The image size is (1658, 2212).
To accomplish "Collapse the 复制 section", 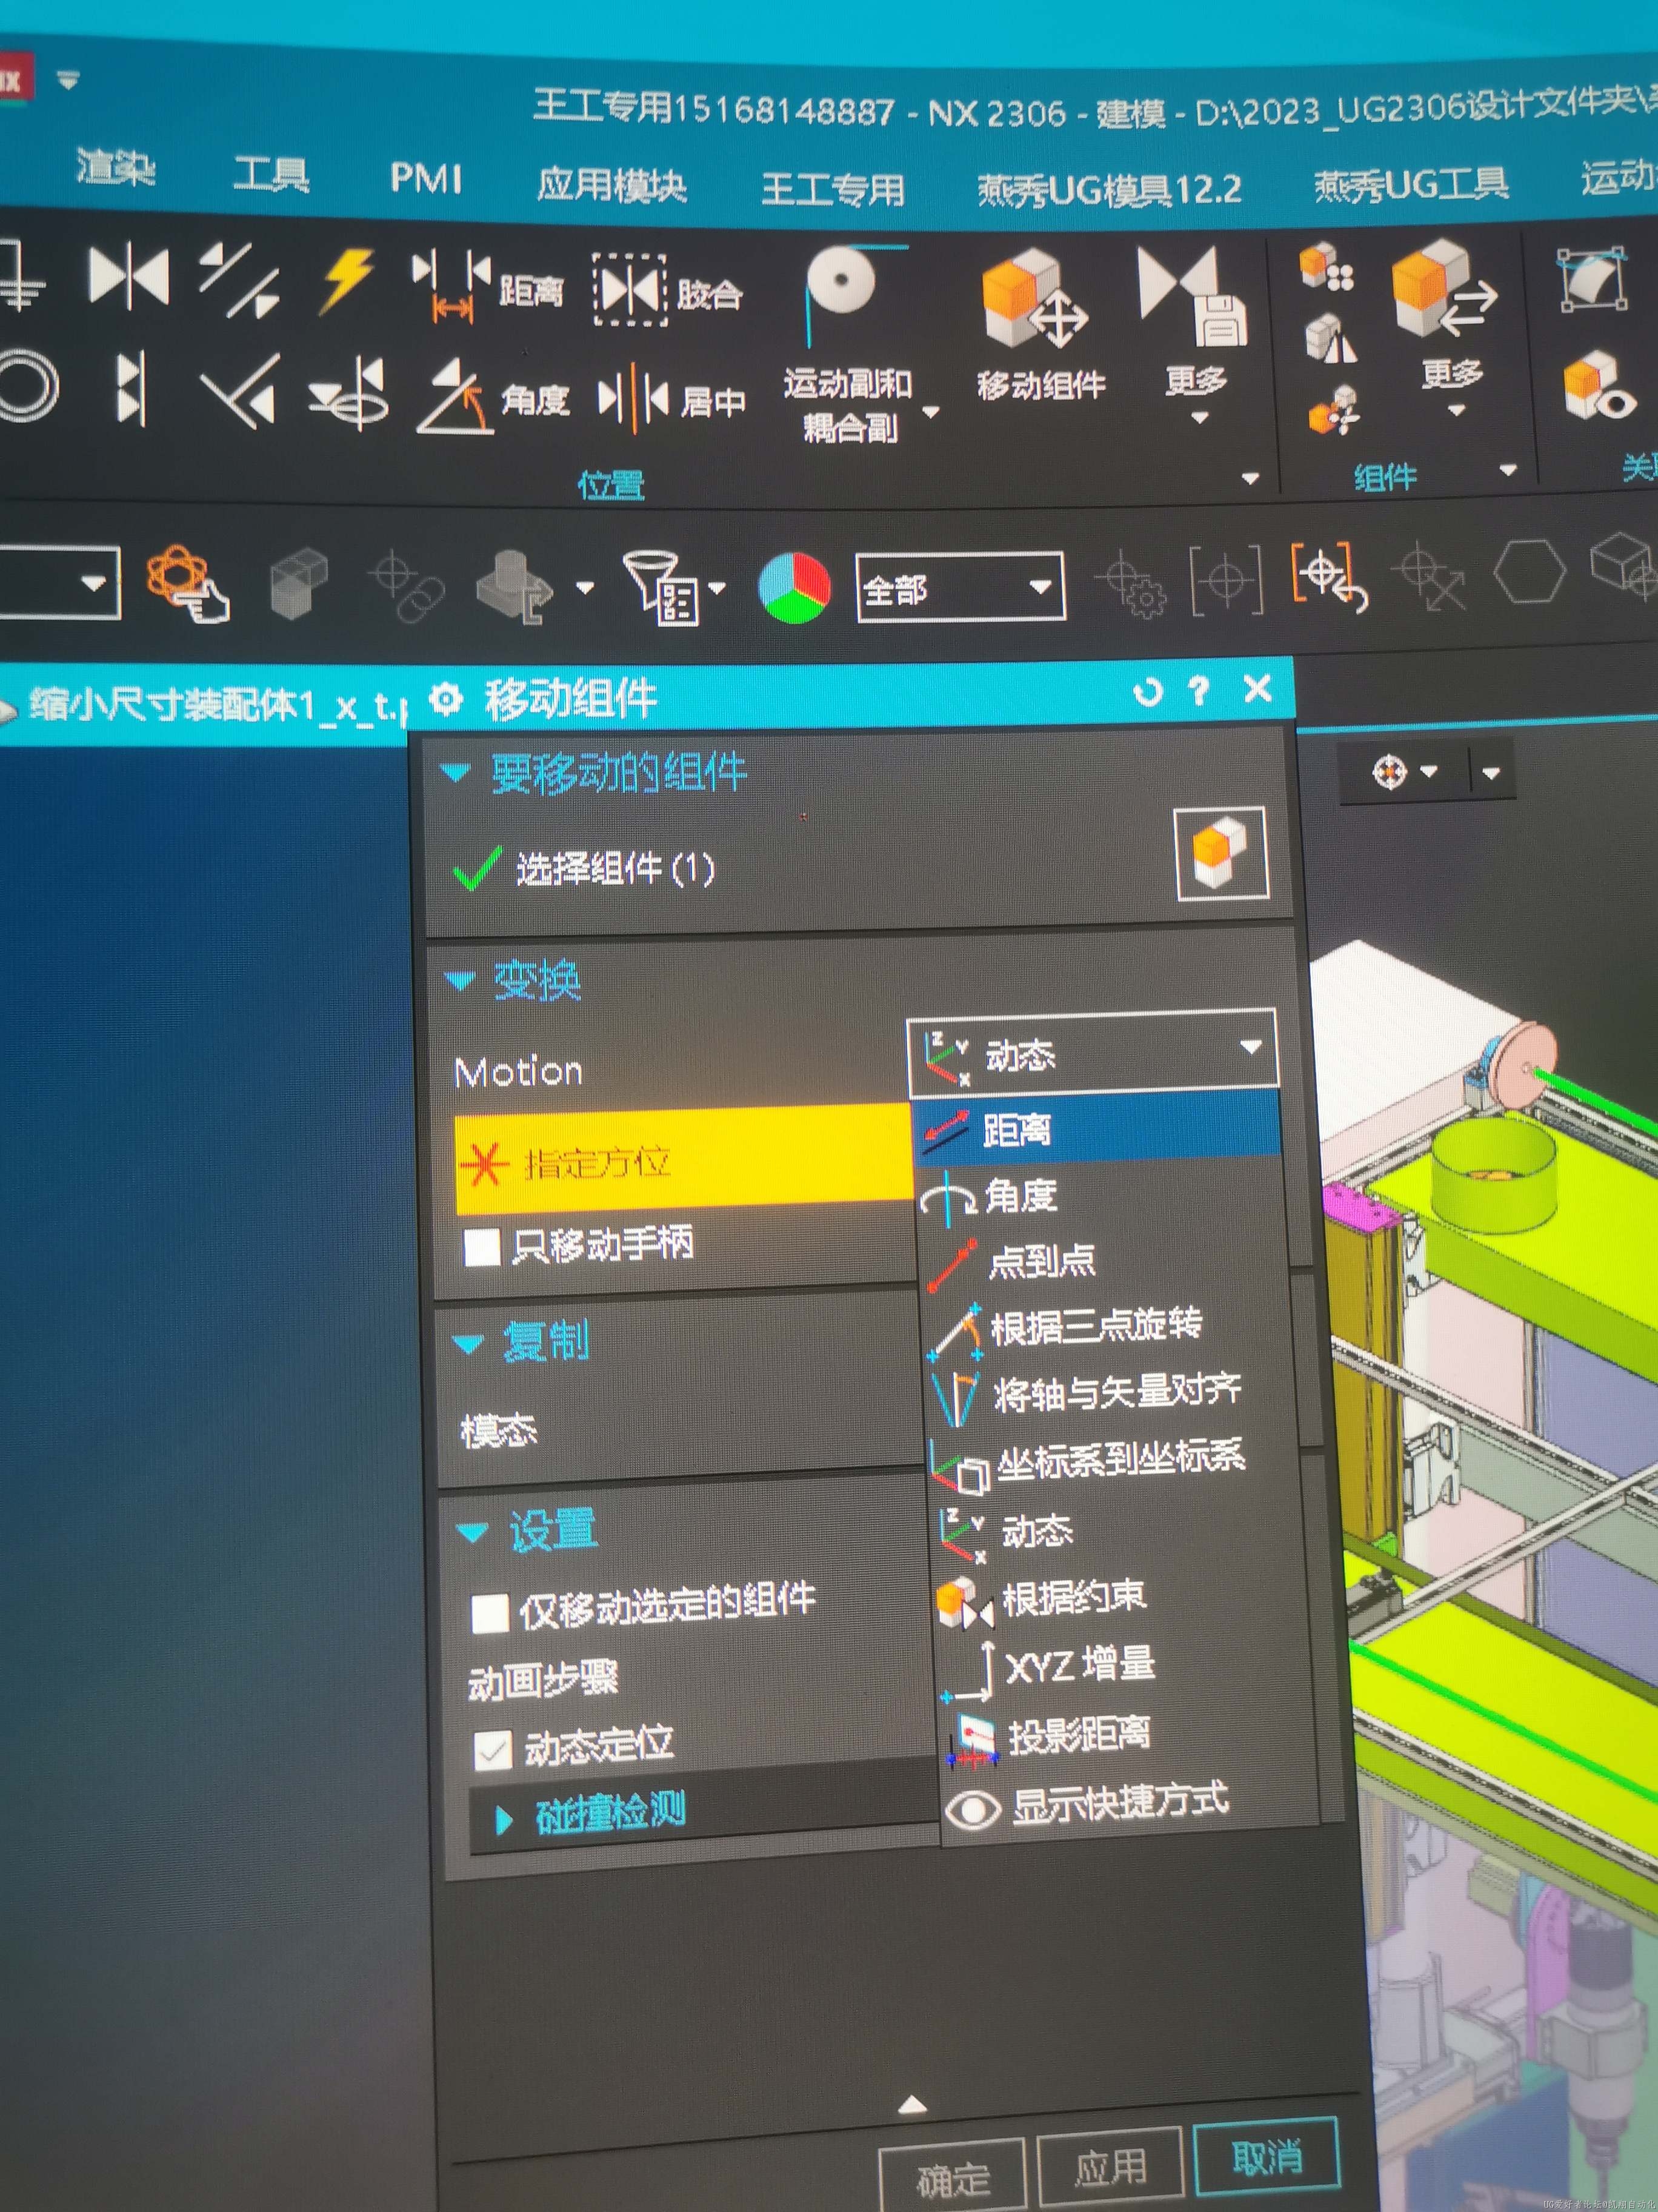I will coord(468,1344).
